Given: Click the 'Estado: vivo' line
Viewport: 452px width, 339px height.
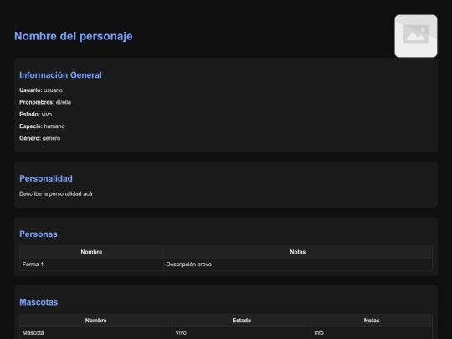Looking at the screenshot, I should point(36,115).
